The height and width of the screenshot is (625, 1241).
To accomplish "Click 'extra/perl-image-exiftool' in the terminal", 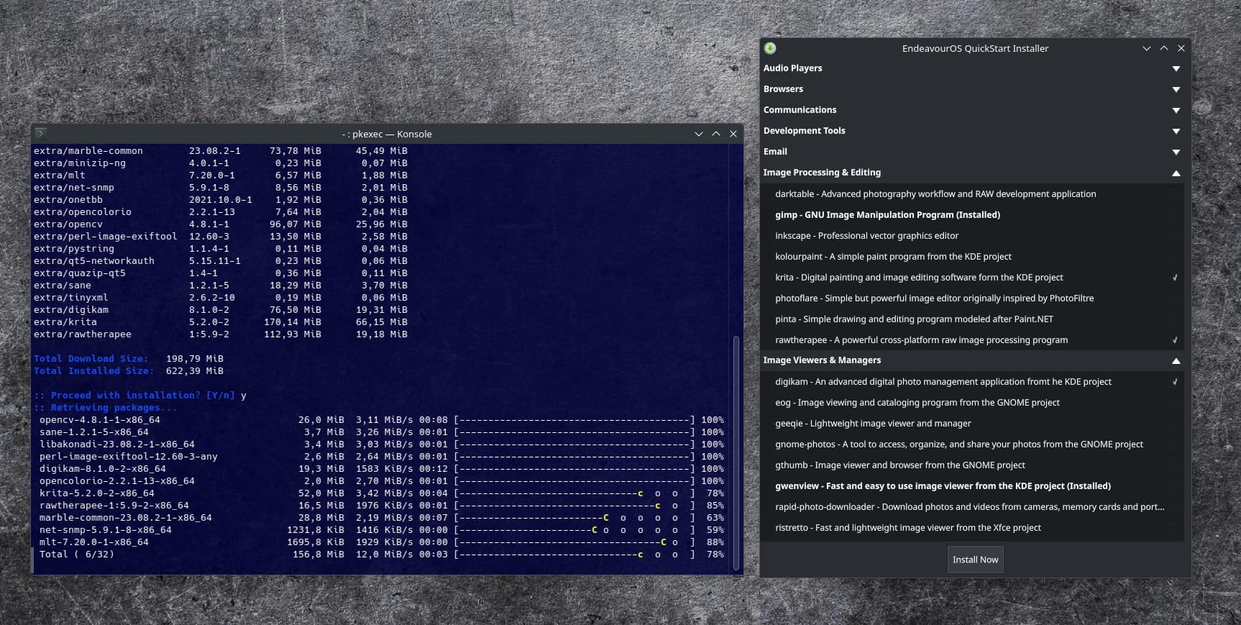I will (106, 237).
